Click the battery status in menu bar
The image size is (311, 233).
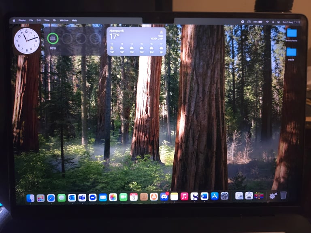(x=258, y=22)
